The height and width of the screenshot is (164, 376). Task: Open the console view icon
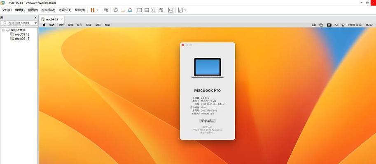click(x=171, y=10)
